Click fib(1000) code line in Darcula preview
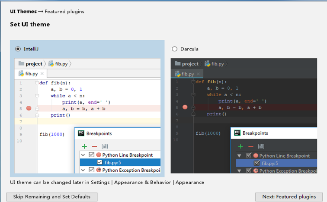Image resolution: width=327 pixels, height=202 pixels. pyautogui.click(x=208, y=133)
